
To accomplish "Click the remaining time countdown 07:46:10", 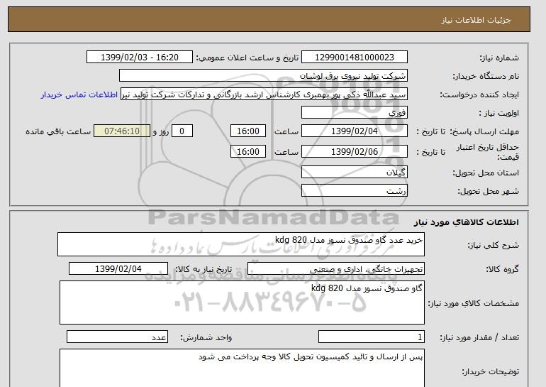I will tap(122, 131).
